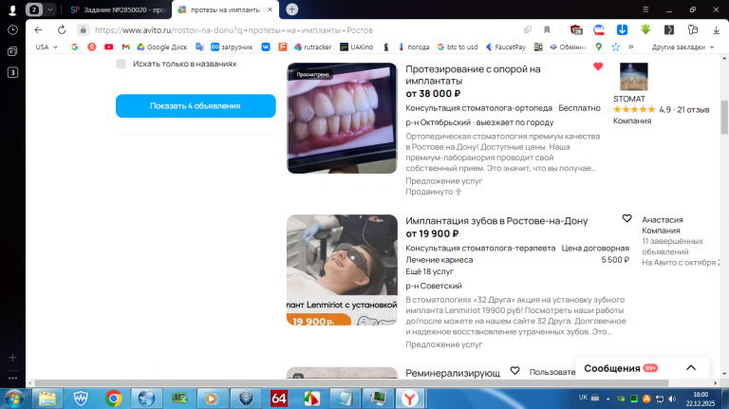Switch UK keyboard language indicator
The height and width of the screenshot is (409, 729).
[x=583, y=398]
